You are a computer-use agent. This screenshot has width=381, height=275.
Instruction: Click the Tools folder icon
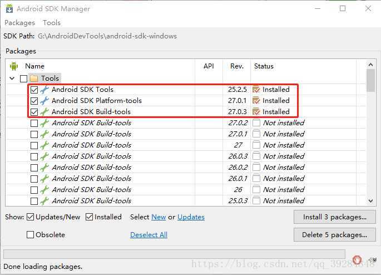pos(34,78)
